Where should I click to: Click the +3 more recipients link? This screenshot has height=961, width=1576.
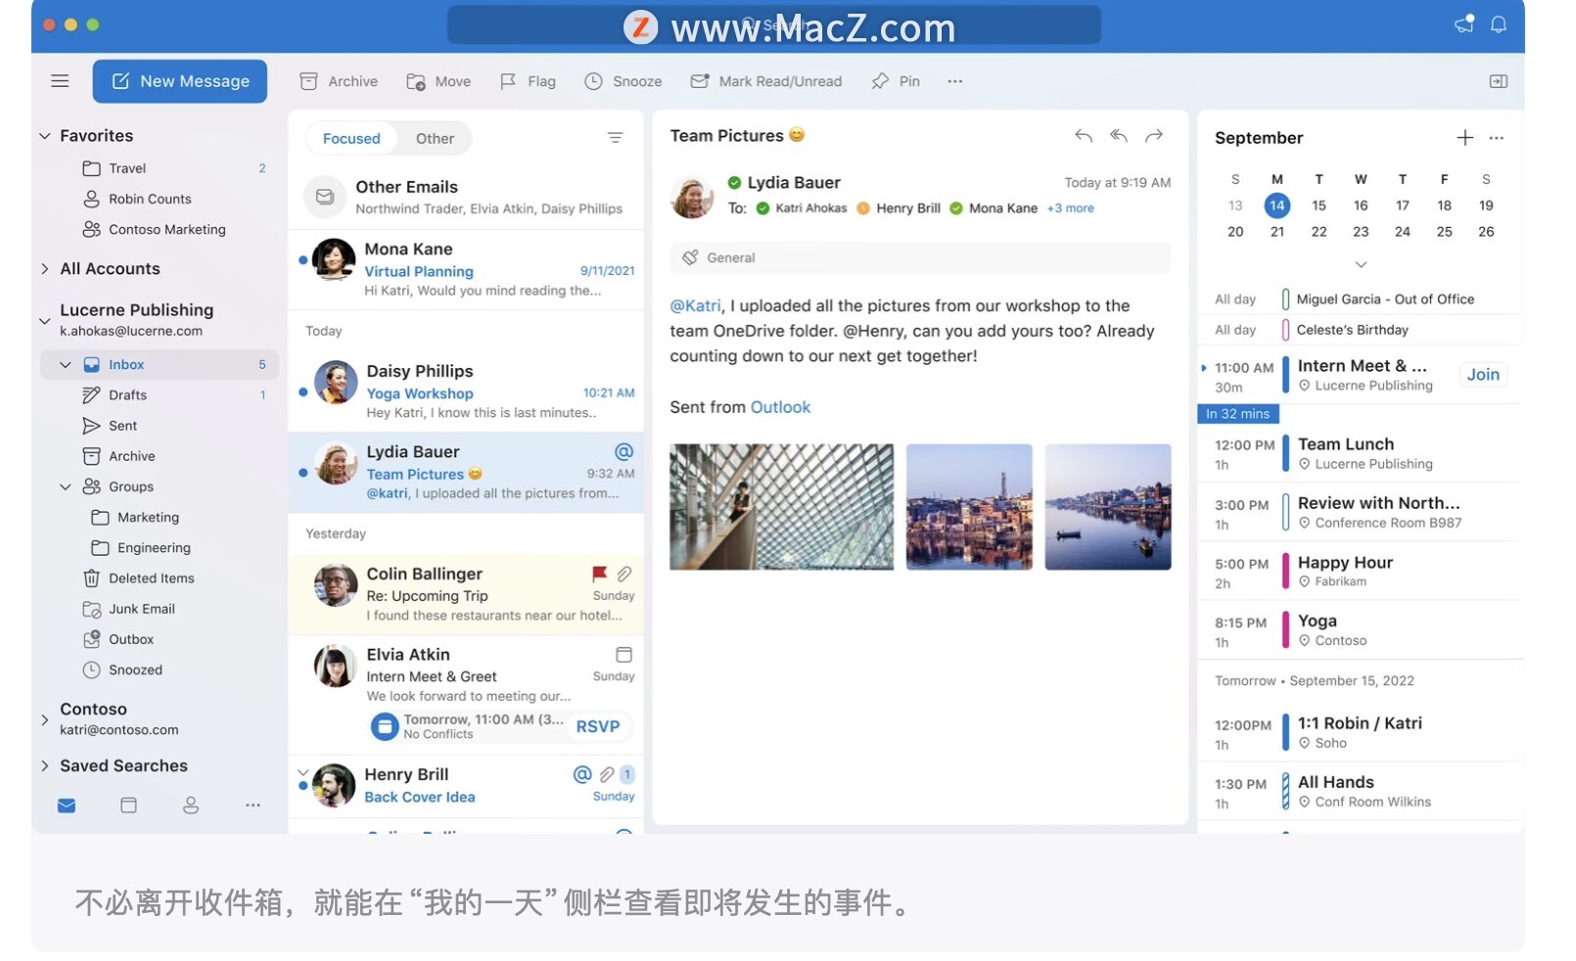1071,208
